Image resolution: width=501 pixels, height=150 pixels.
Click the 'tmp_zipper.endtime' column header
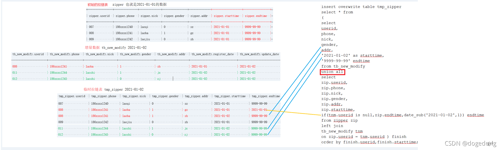tap(266, 96)
